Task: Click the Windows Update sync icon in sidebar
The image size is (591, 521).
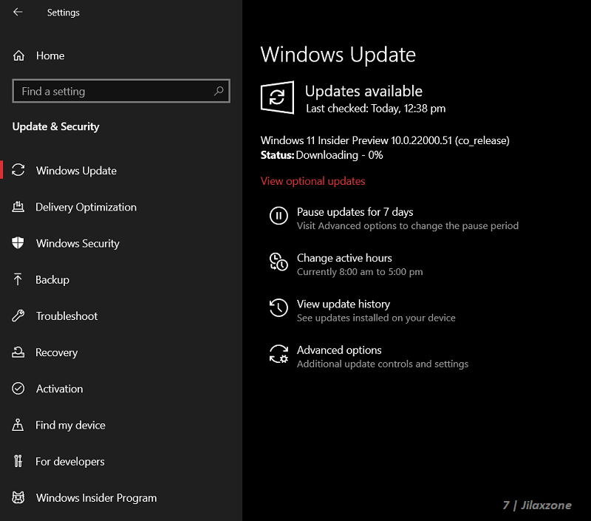Action: pyautogui.click(x=18, y=170)
